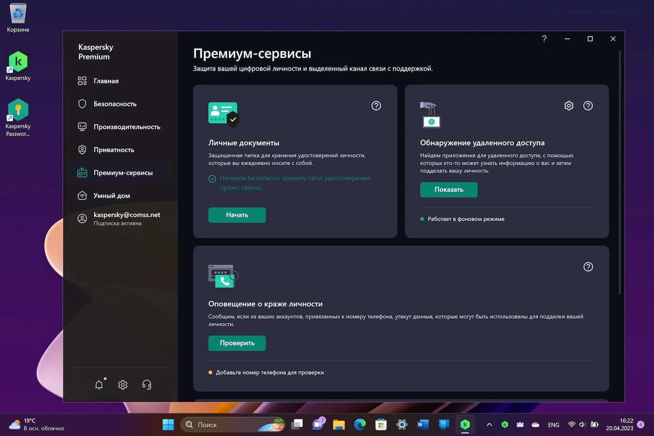Open help for Личные документы card
This screenshot has height=436, width=654.
tap(376, 106)
